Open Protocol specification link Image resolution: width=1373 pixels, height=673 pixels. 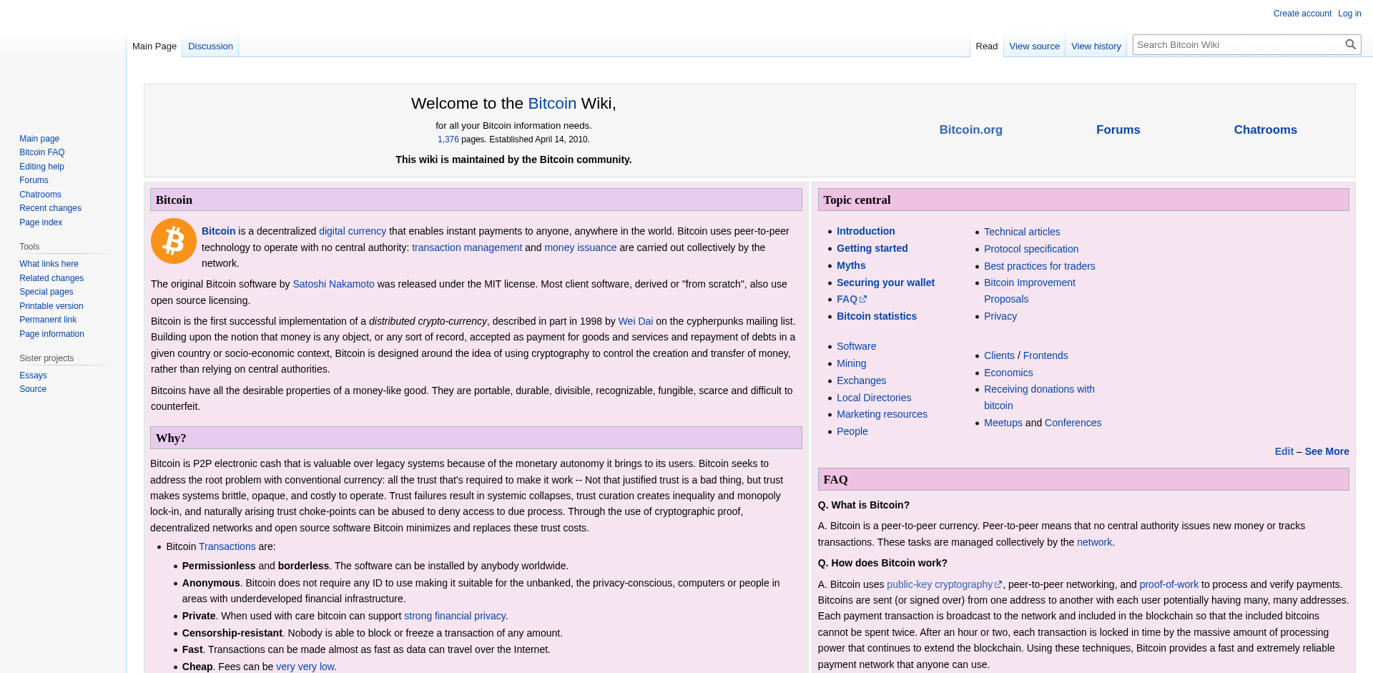pos(1031,249)
